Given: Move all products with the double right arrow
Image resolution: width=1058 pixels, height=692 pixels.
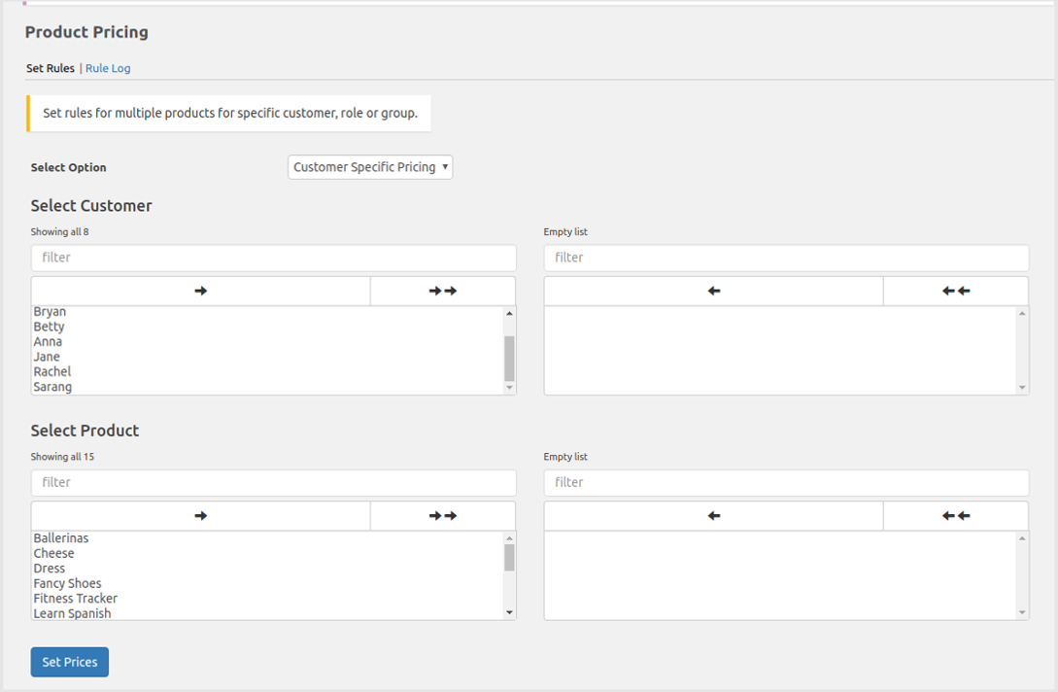Looking at the screenshot, I should tap(442, 515).
